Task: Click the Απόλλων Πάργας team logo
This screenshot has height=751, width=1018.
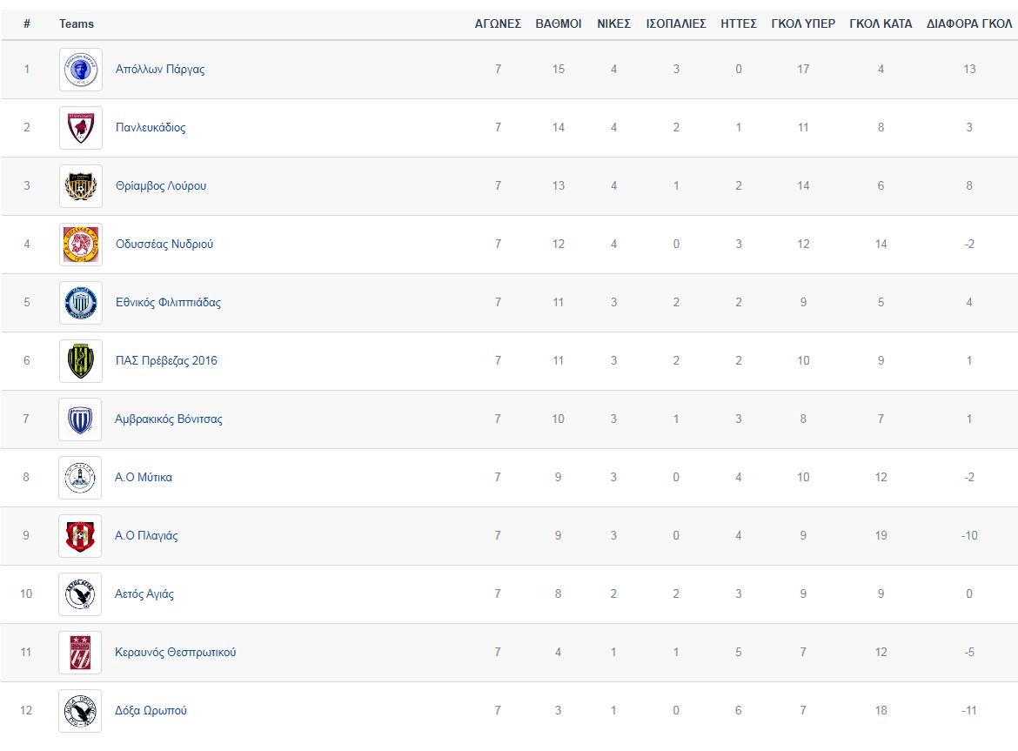Action: point(80,70)
